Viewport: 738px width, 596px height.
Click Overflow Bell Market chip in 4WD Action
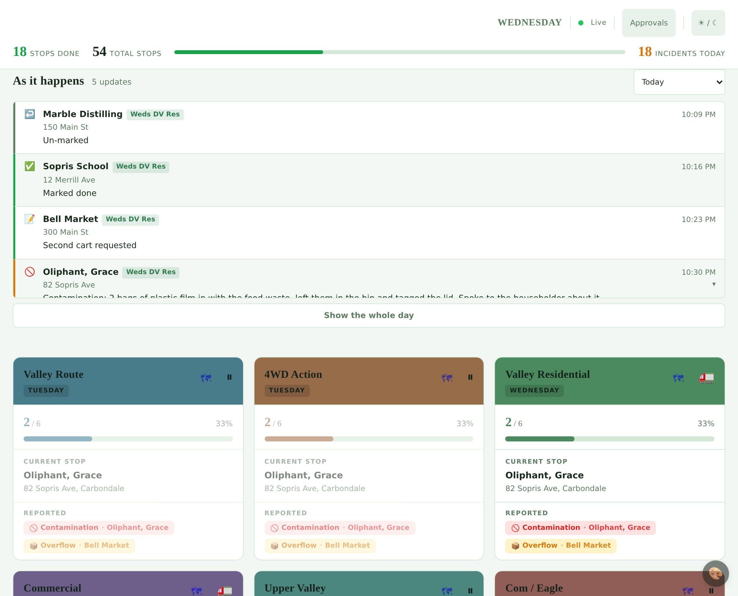pyautogui.click(x=320, y=545)
